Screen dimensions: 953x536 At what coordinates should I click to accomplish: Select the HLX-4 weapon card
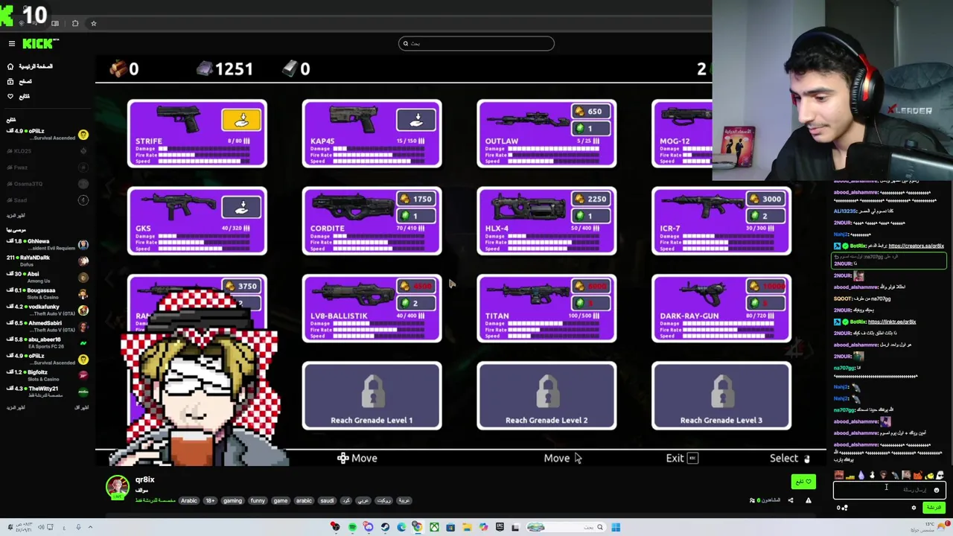point(546,221)
